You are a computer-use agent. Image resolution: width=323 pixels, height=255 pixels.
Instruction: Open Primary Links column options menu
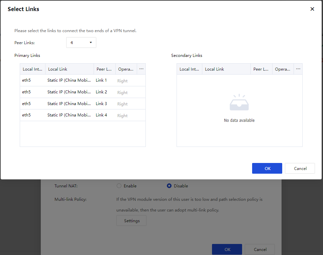[141, 69]
